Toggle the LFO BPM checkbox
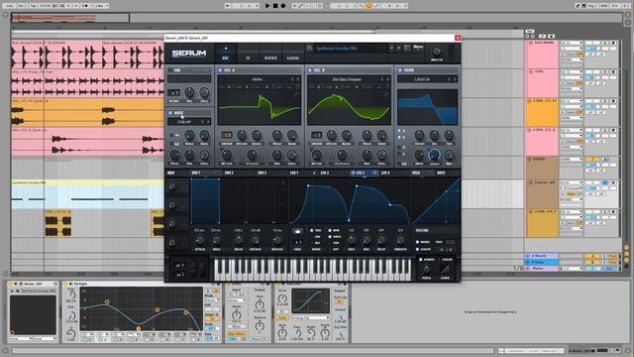Viewport: 634px width, 357px height. 330,230
